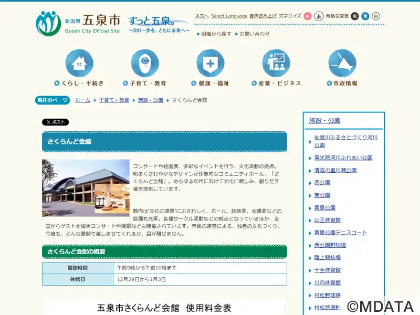This screenshot has width=420, height=315.
Task: Open 粟島公園 sidebar link
Action: (324, 208)
